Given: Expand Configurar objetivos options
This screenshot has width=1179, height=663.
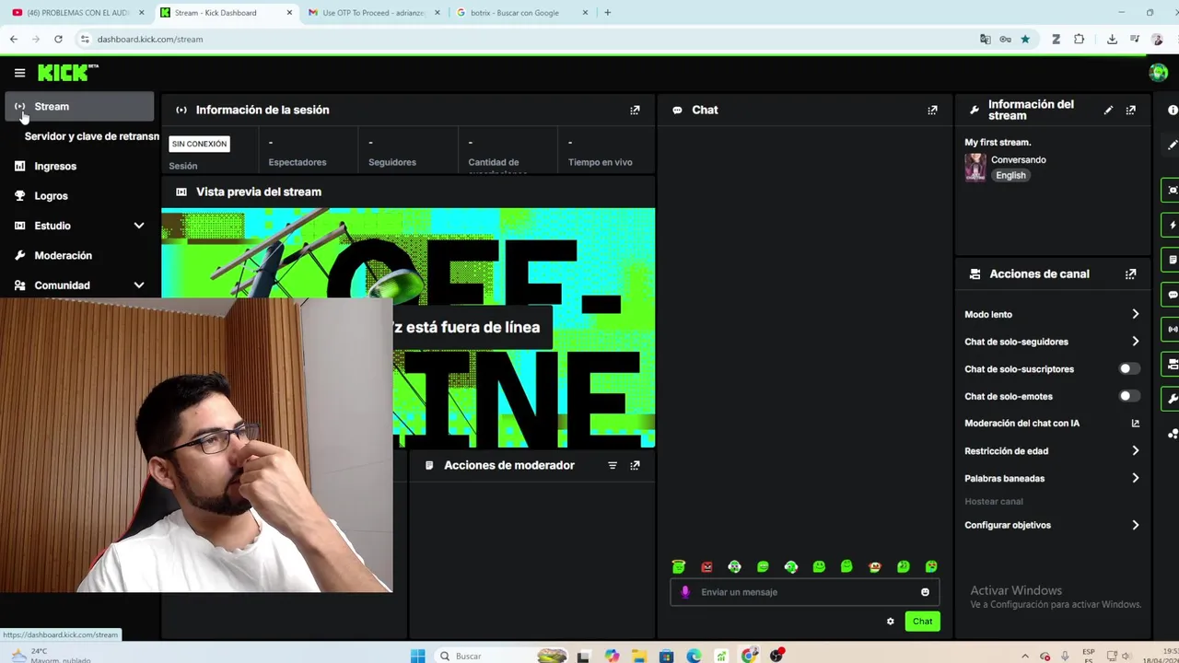Looking at the screenshot, I should click(x=1135, y=525).
